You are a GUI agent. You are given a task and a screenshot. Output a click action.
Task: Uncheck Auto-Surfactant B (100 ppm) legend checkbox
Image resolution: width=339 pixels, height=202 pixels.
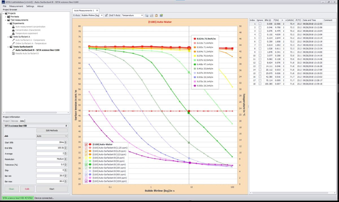point(86,165)
